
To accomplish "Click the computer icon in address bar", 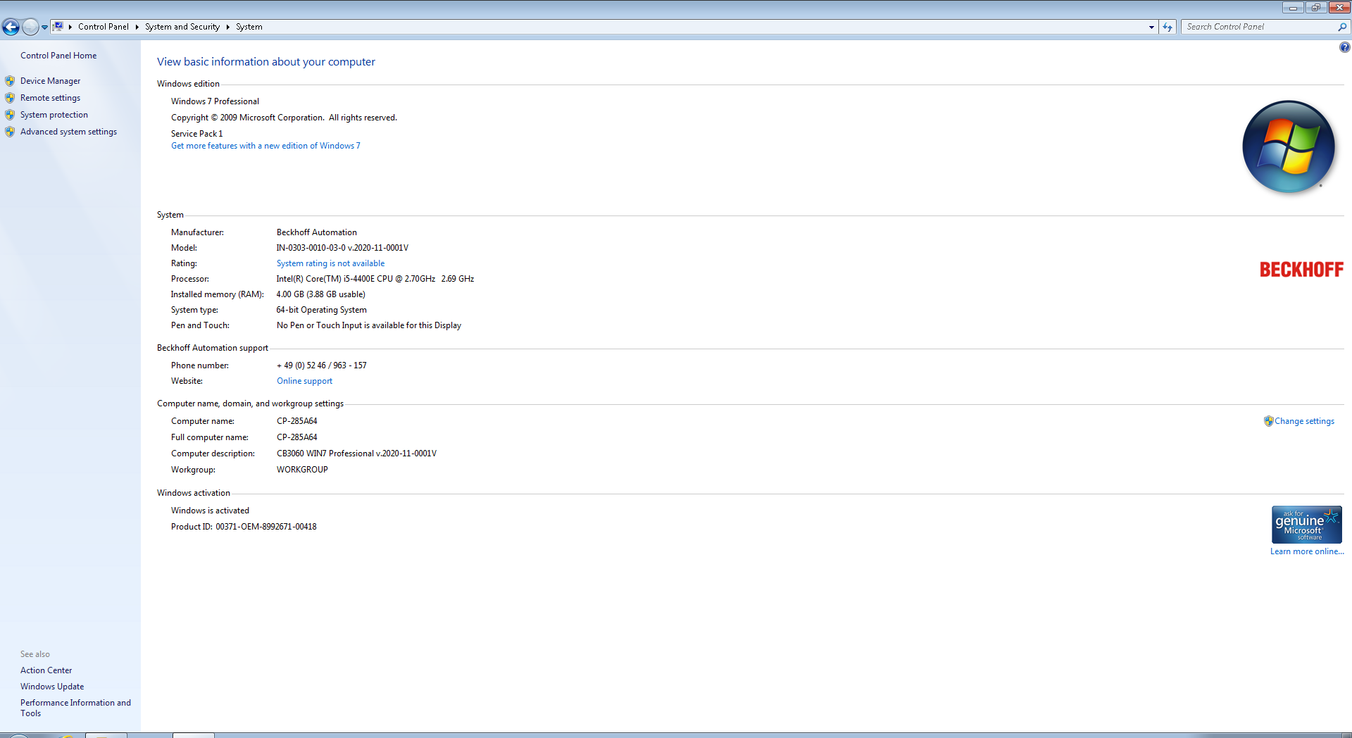I will coord(58,27).
